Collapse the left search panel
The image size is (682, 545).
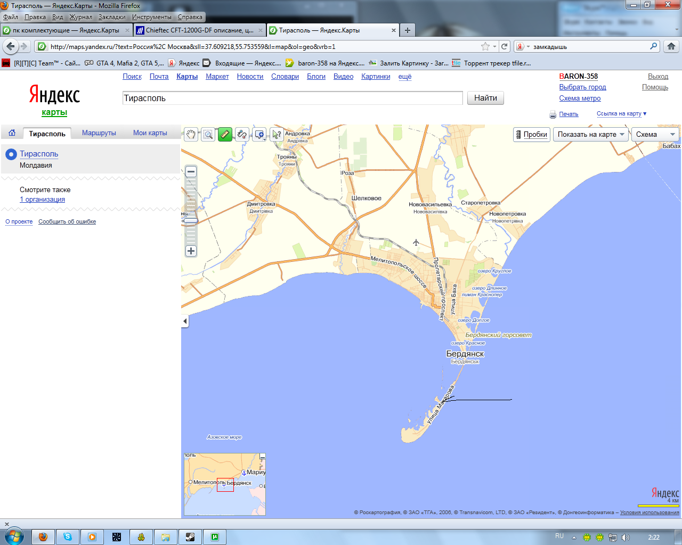185,321
